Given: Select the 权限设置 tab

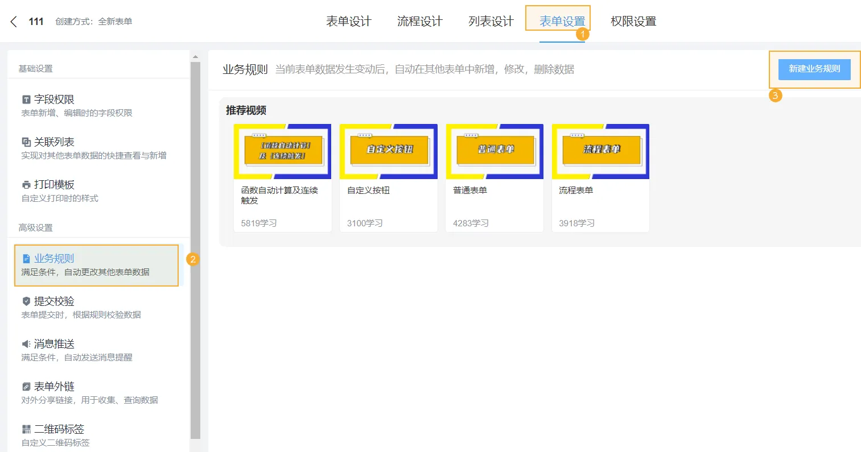Looking at the screenshot, I should click(633, 22).
